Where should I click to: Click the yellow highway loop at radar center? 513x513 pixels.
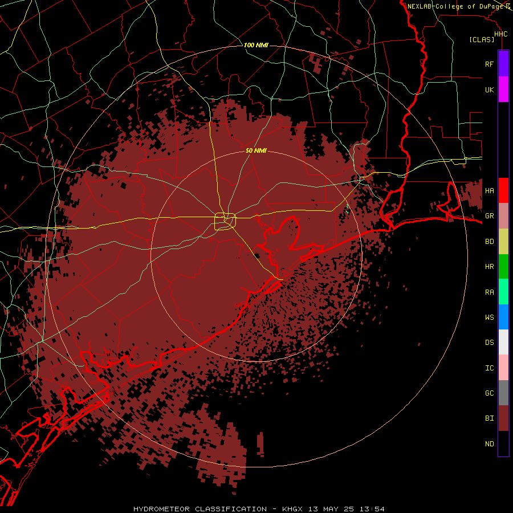coord(225,222)
